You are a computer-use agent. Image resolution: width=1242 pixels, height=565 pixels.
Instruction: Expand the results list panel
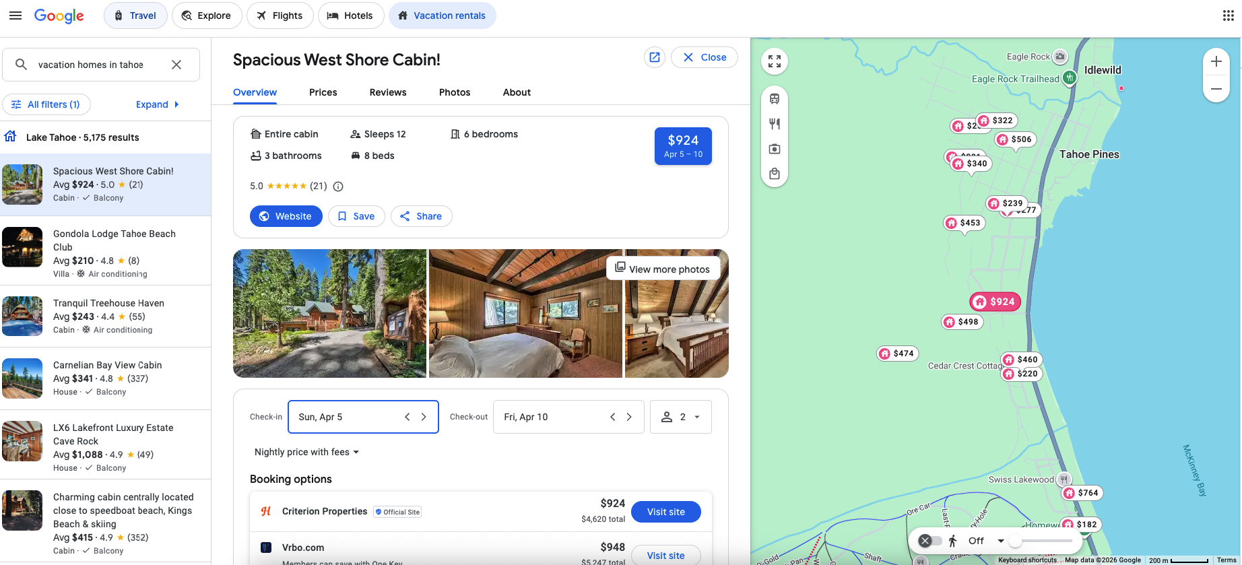[x=158, y=104]
